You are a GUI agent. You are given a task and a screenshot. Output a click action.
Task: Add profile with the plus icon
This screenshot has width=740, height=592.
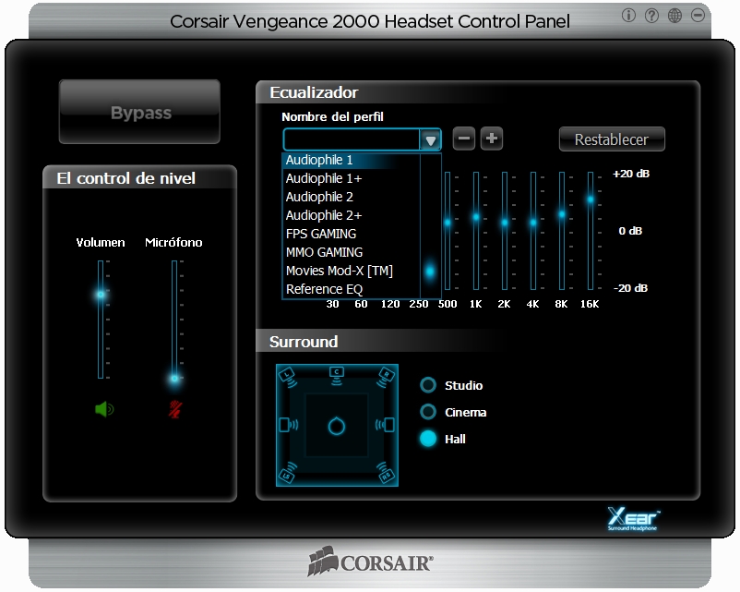tap(492, 139)
